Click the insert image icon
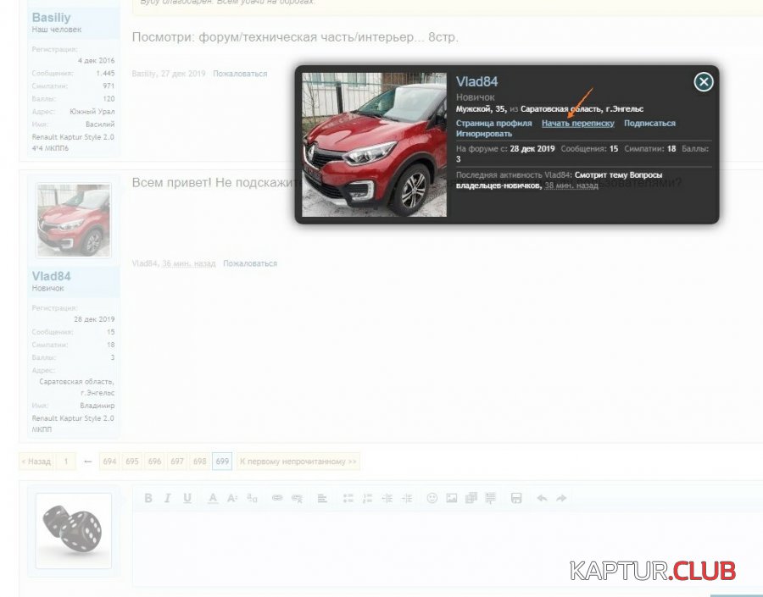The image size is (763, 597). [451, 499]
